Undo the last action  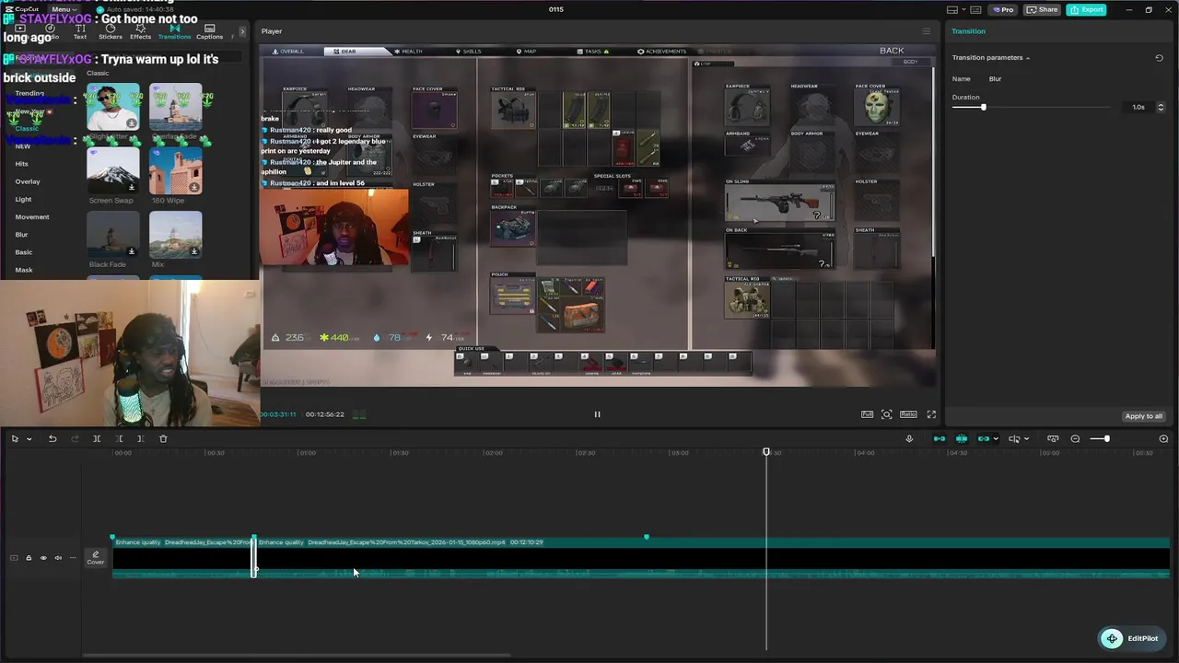[x=53, y=439]
